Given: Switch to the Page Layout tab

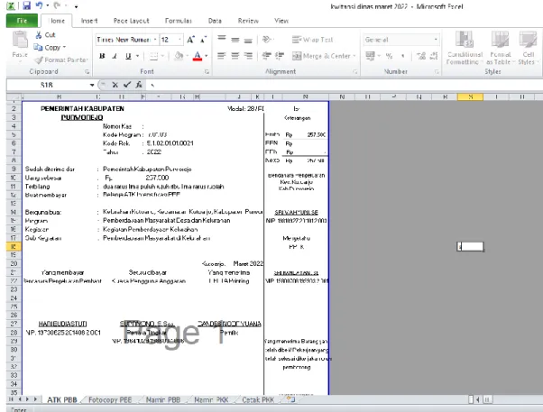Looking at the screenshot, I should tap(132, 21).
